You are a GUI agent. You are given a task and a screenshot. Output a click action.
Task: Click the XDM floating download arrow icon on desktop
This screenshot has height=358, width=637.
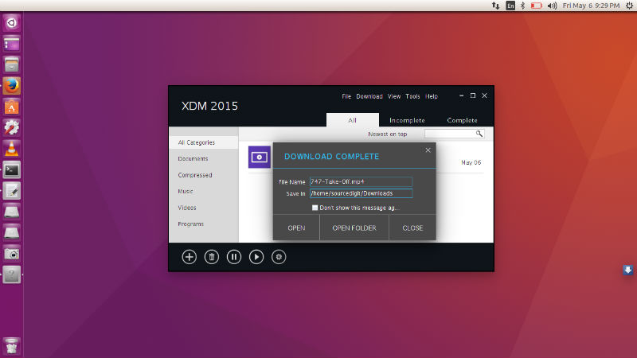[x=627, y=270]
